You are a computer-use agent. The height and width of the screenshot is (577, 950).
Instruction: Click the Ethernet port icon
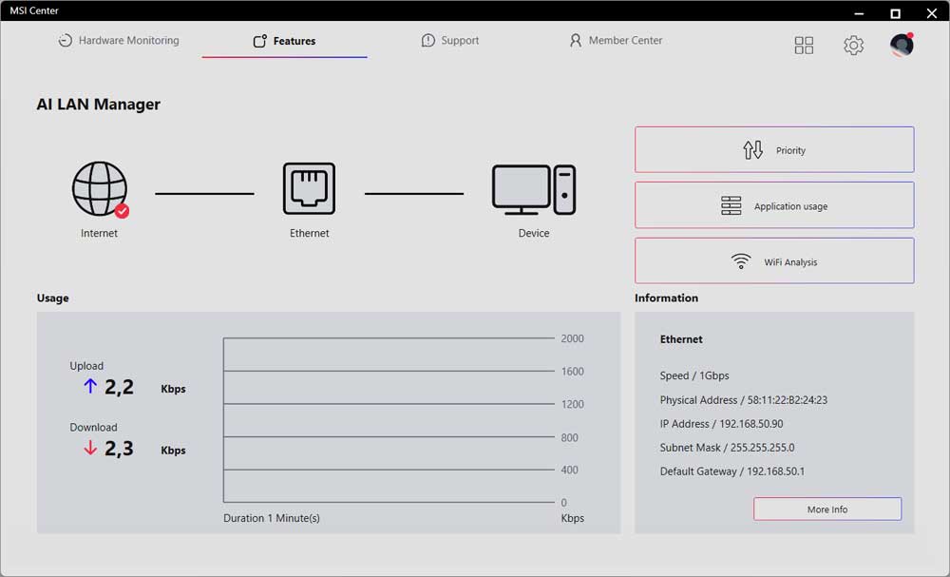[x=309, y=188]
